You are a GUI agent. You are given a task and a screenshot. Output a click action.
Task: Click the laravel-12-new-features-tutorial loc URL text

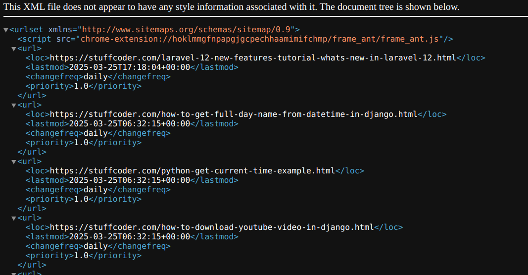pos(253,57)
